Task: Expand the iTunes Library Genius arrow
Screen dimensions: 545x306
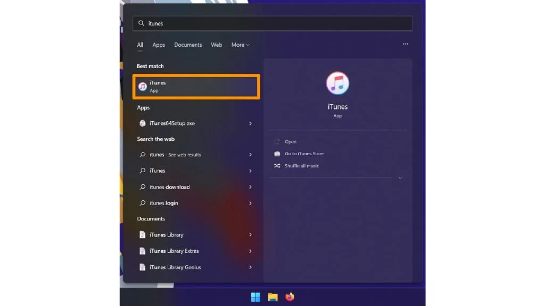Action: tap(250, 268)
